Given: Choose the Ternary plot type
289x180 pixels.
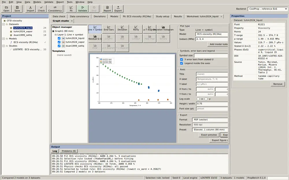Looking at the screenshot, I should (x=163, y=38).
